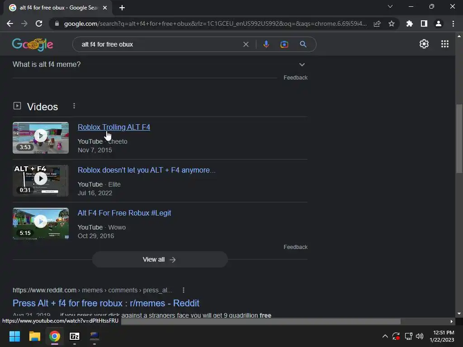The height and width of the screenshot is (347, 463).
Task: Search by image with the camera icon
Action: click(284, 44)
